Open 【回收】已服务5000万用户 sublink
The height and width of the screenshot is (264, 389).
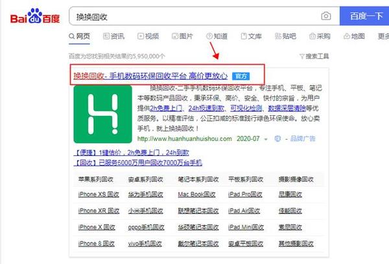[x=137, y=162]
